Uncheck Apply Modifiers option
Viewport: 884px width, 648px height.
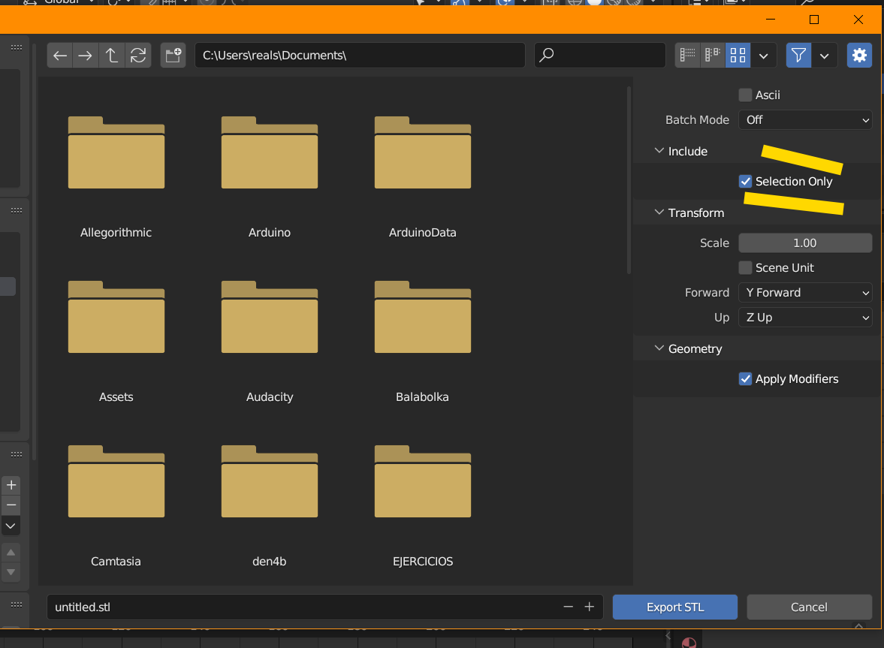point(745,378)
